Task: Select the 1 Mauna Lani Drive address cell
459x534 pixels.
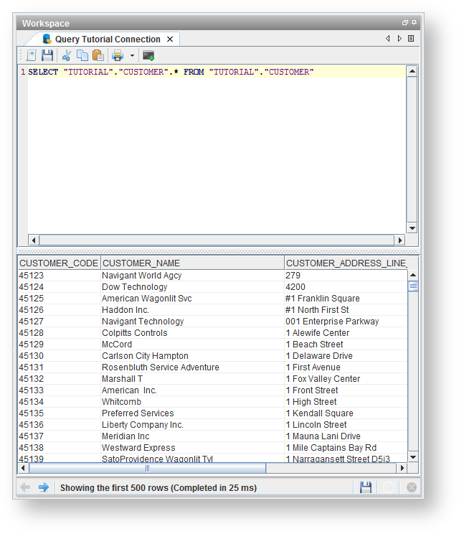Action: [x=346, y=436]
